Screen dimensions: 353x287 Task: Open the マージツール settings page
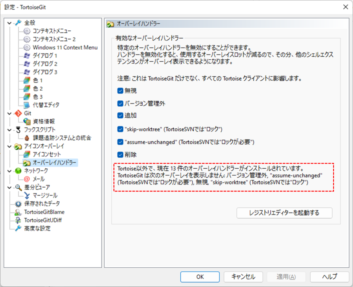coord(45,196)
